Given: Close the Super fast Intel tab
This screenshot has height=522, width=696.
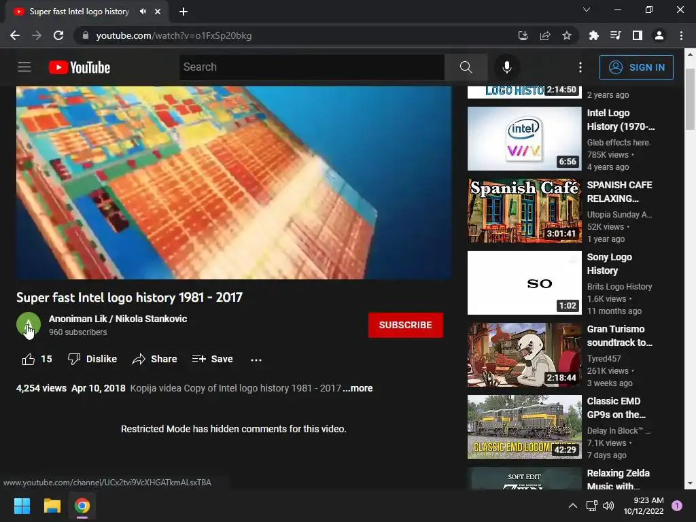Looking at the screenshot, I should [158, 12].
